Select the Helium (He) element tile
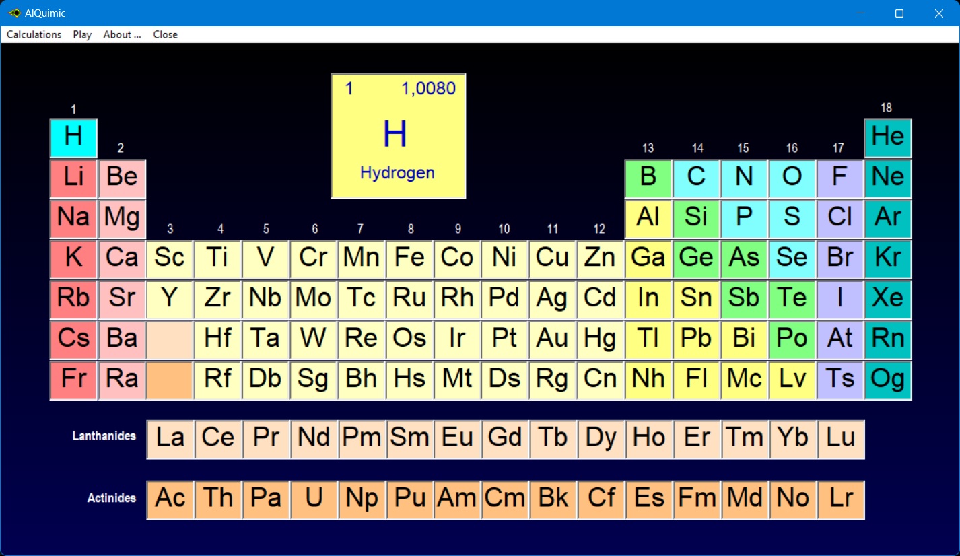Image resolution: width=960 pixels, height=556 pixels. tap(888, 138)
